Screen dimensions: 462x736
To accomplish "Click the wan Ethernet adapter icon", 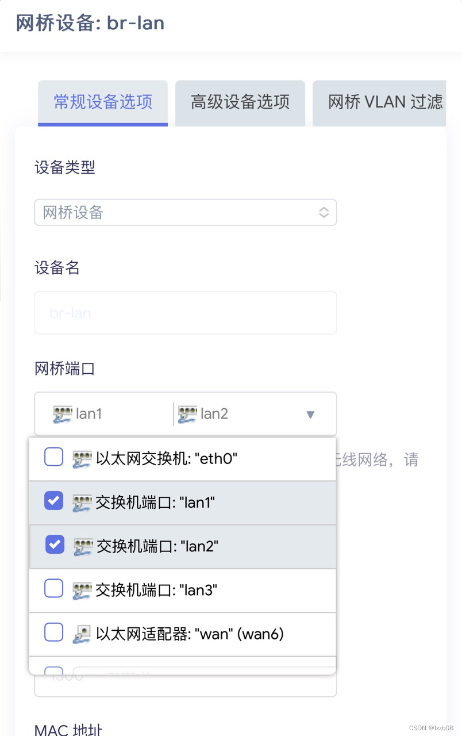I will pyautogui.click(x=82, y=634).
